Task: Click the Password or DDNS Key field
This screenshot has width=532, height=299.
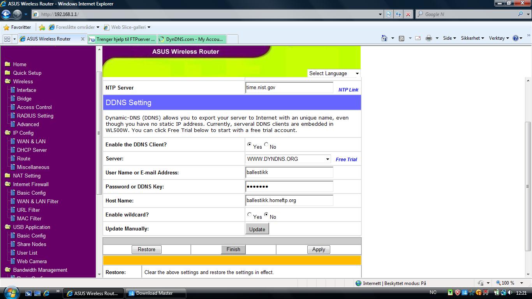Action: pos(289,186)
